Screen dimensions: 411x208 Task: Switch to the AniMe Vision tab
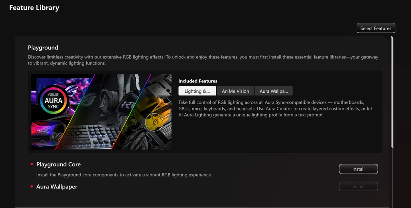coord(235,91)
